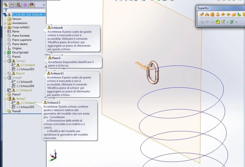245x167 pixels.
Task: Click the Planar Surface tool in Superfici
Action: click(x=234, y=15)
